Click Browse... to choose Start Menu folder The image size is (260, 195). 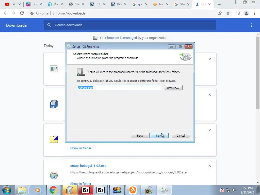click(173, 88)
